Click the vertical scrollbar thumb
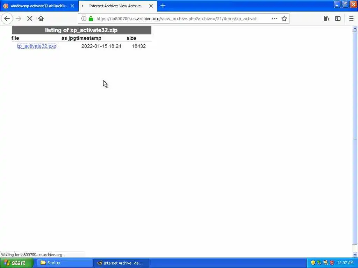This screenshot has width=358, height=268. 355,138
